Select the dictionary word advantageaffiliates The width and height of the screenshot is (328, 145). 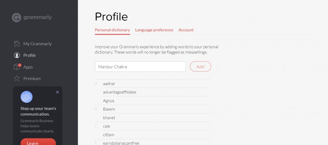[x=120, y=92]
